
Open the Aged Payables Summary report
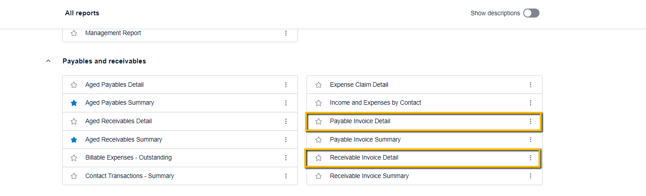[119, 103]
